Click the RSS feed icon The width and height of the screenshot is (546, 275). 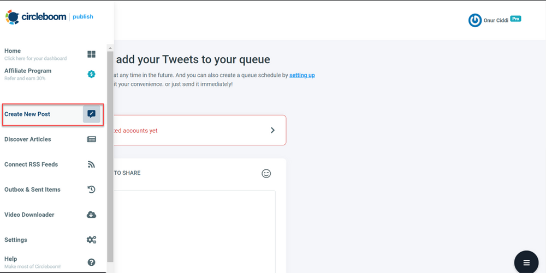91,164
